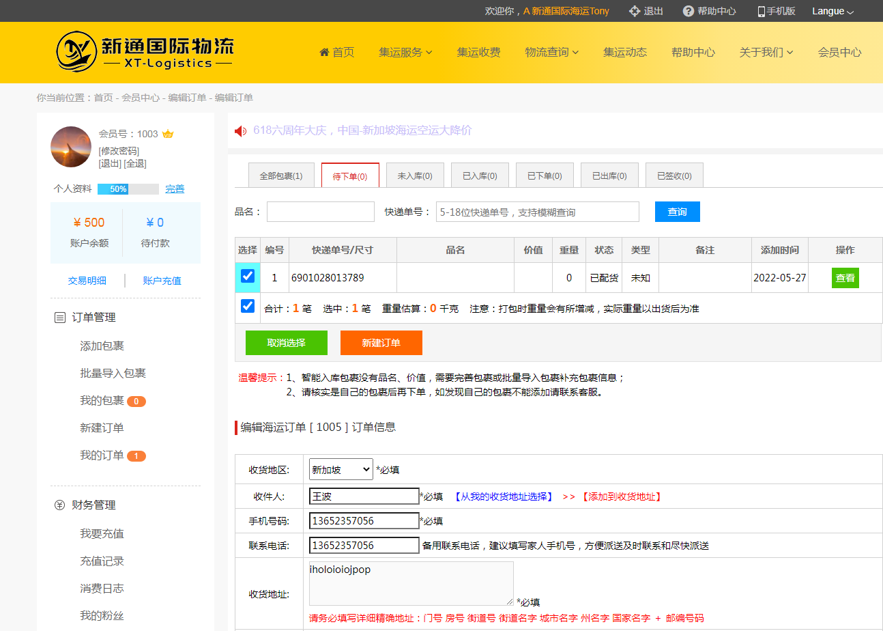The width and height of the screenshot is (883, 631).
Task: Click the red speaker announcement icon
Action: pyautogui.click(x=240, y=131)
